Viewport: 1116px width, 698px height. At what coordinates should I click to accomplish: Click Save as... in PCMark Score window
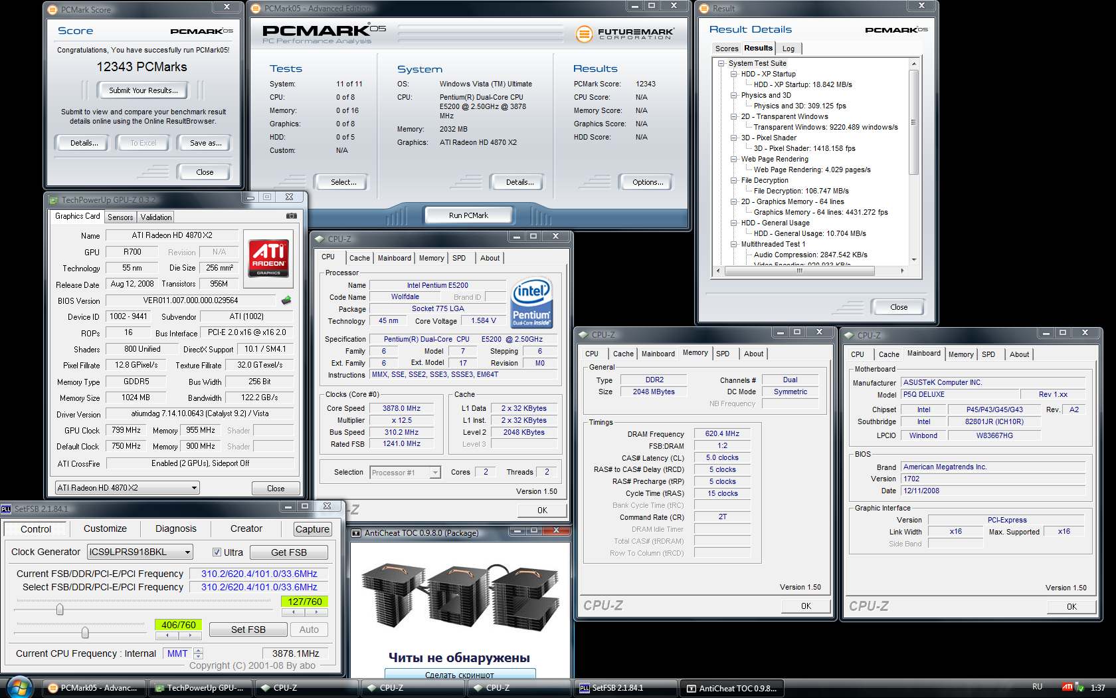pos(206,143)
